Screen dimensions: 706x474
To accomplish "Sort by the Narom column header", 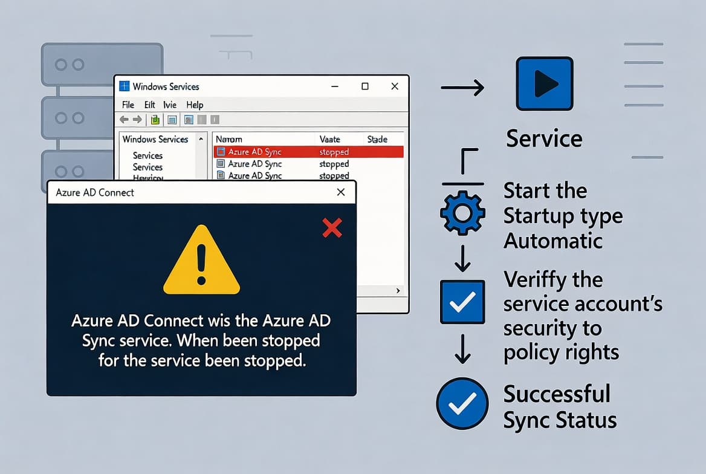I will pyautogui.click(x=228, y=139).
